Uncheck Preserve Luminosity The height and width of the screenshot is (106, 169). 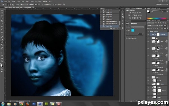(126, 38)
